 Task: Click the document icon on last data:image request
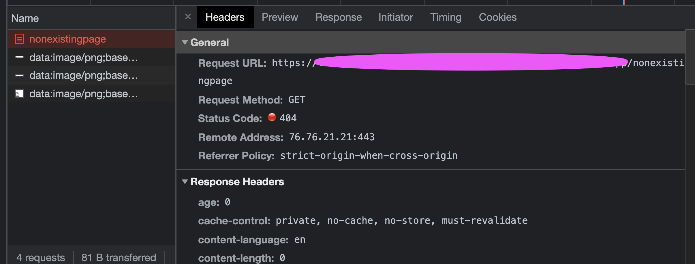pos(19,93)
